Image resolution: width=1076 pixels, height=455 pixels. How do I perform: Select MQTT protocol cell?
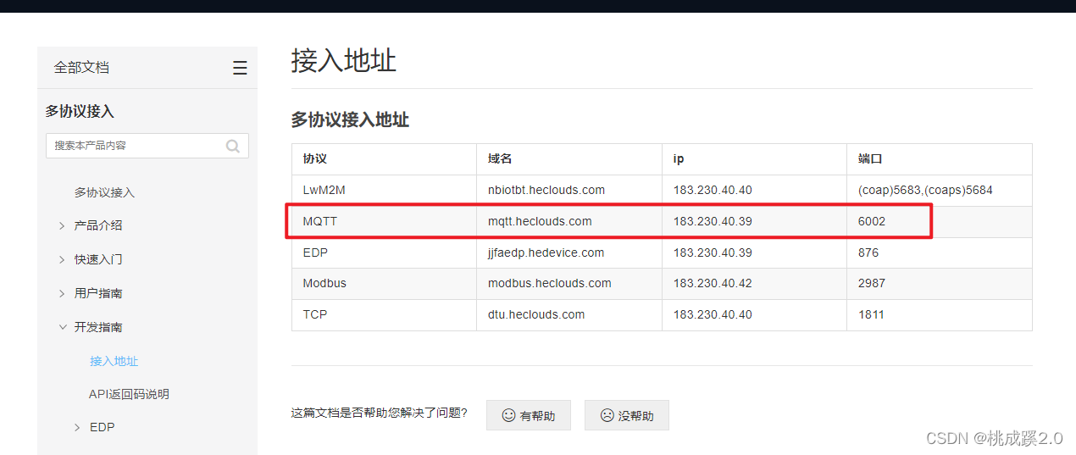coord(384,221)
